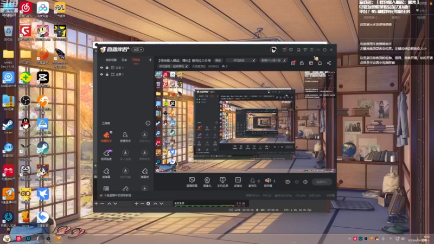Expand microphone volume arrow
This screenshot has width=434, height=244.
pos(259,181)
